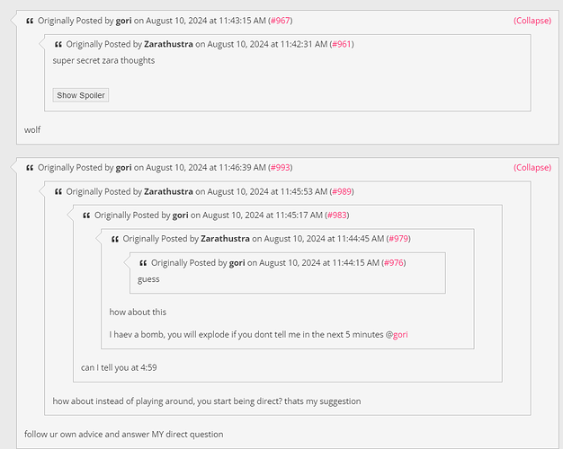This screenshot has width=563, height=449.
Task: Jump to post #989
Action: click(342, 191)
